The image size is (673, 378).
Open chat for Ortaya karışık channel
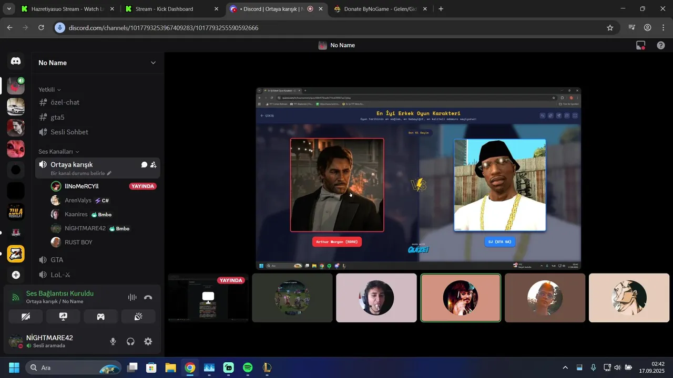tap(144, 164)
